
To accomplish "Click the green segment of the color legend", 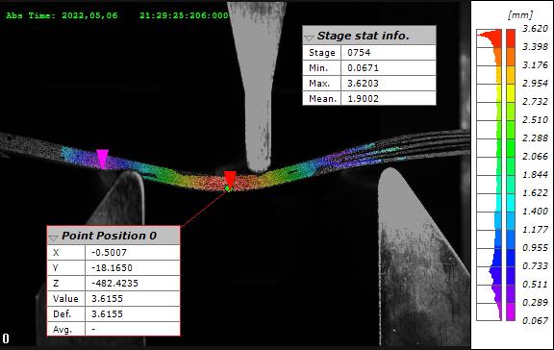I will [511, 138].
